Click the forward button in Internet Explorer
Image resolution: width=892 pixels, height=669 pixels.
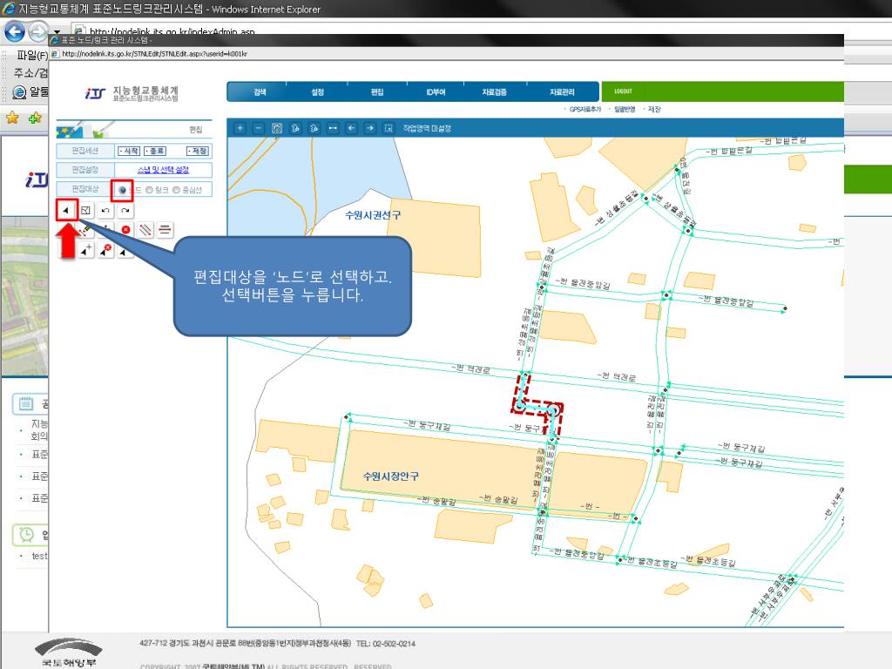point(37,31)
